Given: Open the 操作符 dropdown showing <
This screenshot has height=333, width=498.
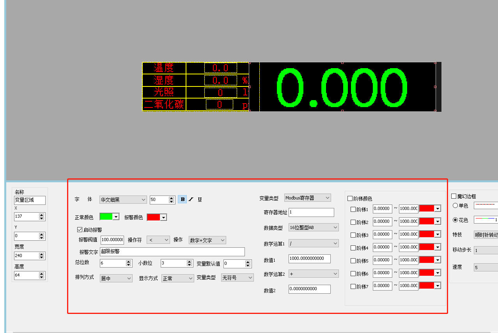Looking at the screenshot, I should pyautogui.click(x=158, y=240).
